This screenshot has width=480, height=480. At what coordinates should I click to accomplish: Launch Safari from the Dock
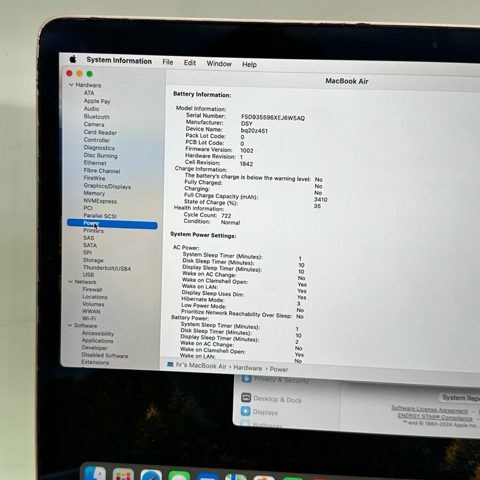click(151, 475)
